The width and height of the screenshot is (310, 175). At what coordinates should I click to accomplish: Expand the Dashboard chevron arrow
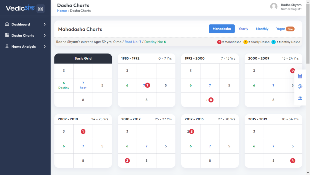[x=45, y=24]
